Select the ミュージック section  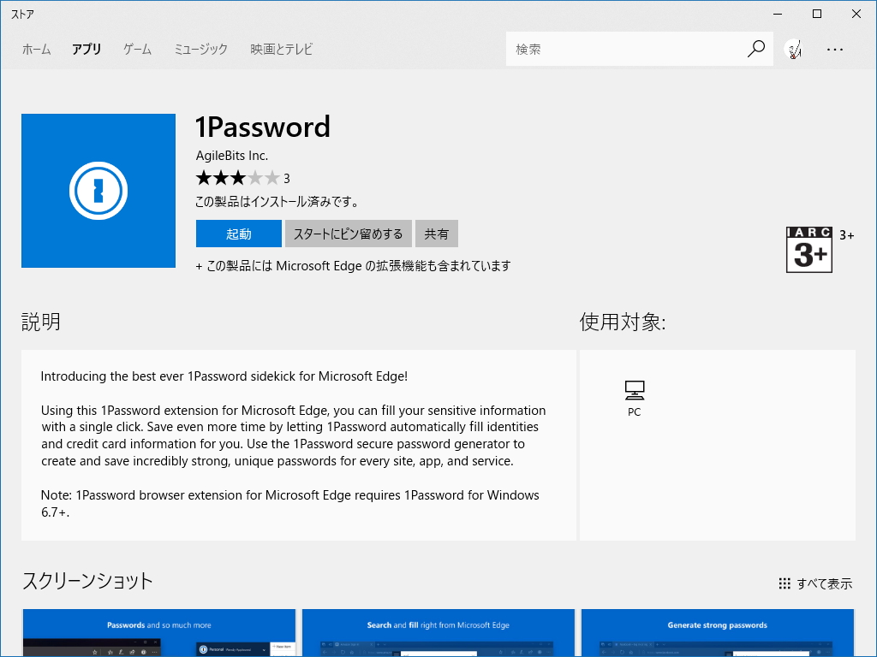coord(200,49)
